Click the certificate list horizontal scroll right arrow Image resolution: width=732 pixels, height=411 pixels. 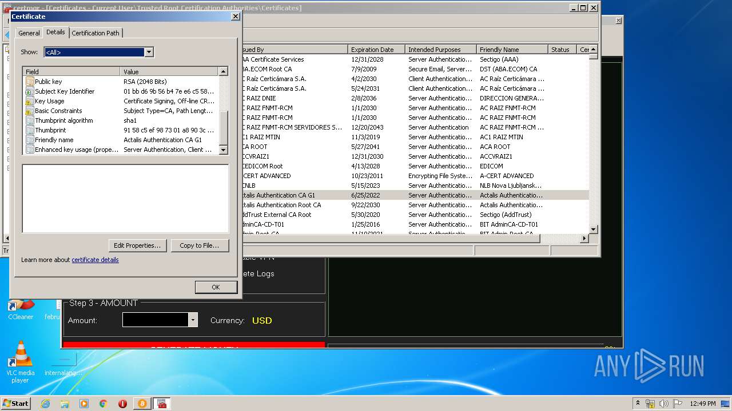click(x=584, y=239)
